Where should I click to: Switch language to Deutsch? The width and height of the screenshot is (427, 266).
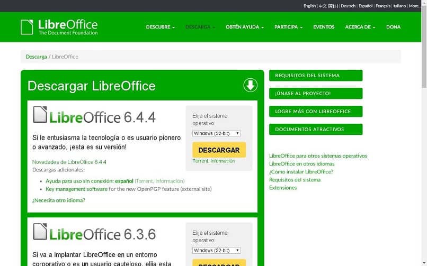tap(348, 6)
